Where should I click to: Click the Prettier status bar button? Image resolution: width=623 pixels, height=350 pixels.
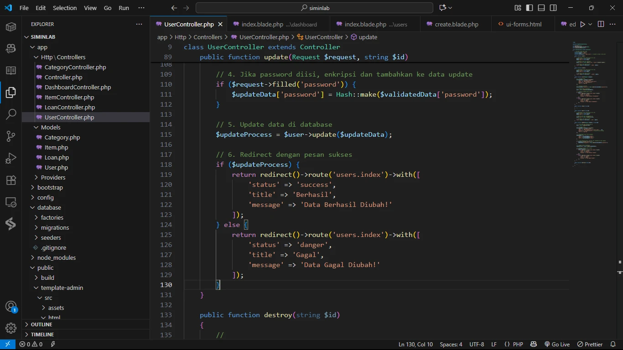pyautogui.click(x=590, y=345)
